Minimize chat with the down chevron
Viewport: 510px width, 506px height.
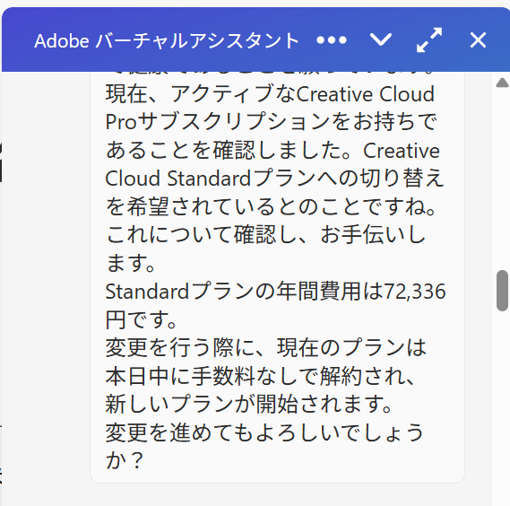381,40
